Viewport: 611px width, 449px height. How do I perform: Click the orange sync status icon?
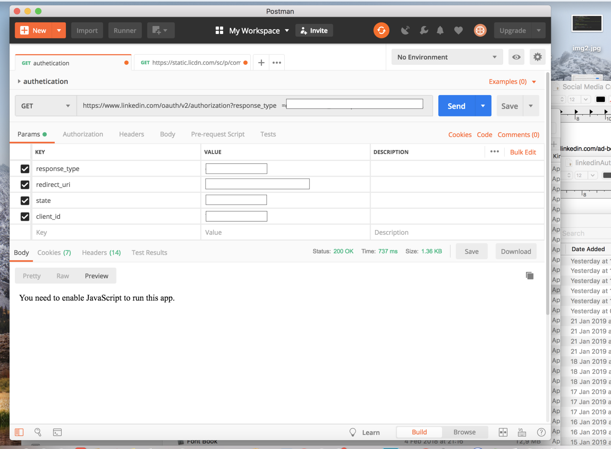381,30
